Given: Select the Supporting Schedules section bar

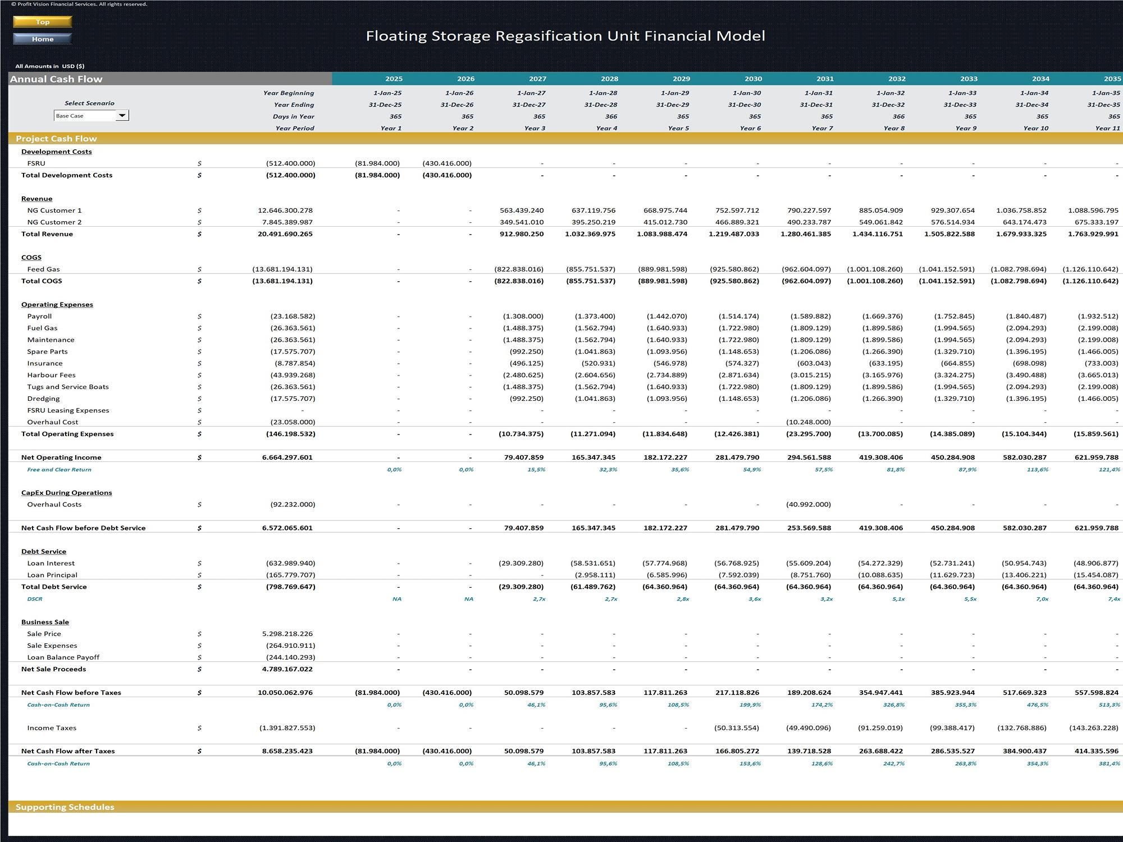Looking at the screenshot, I should point(565,807).
